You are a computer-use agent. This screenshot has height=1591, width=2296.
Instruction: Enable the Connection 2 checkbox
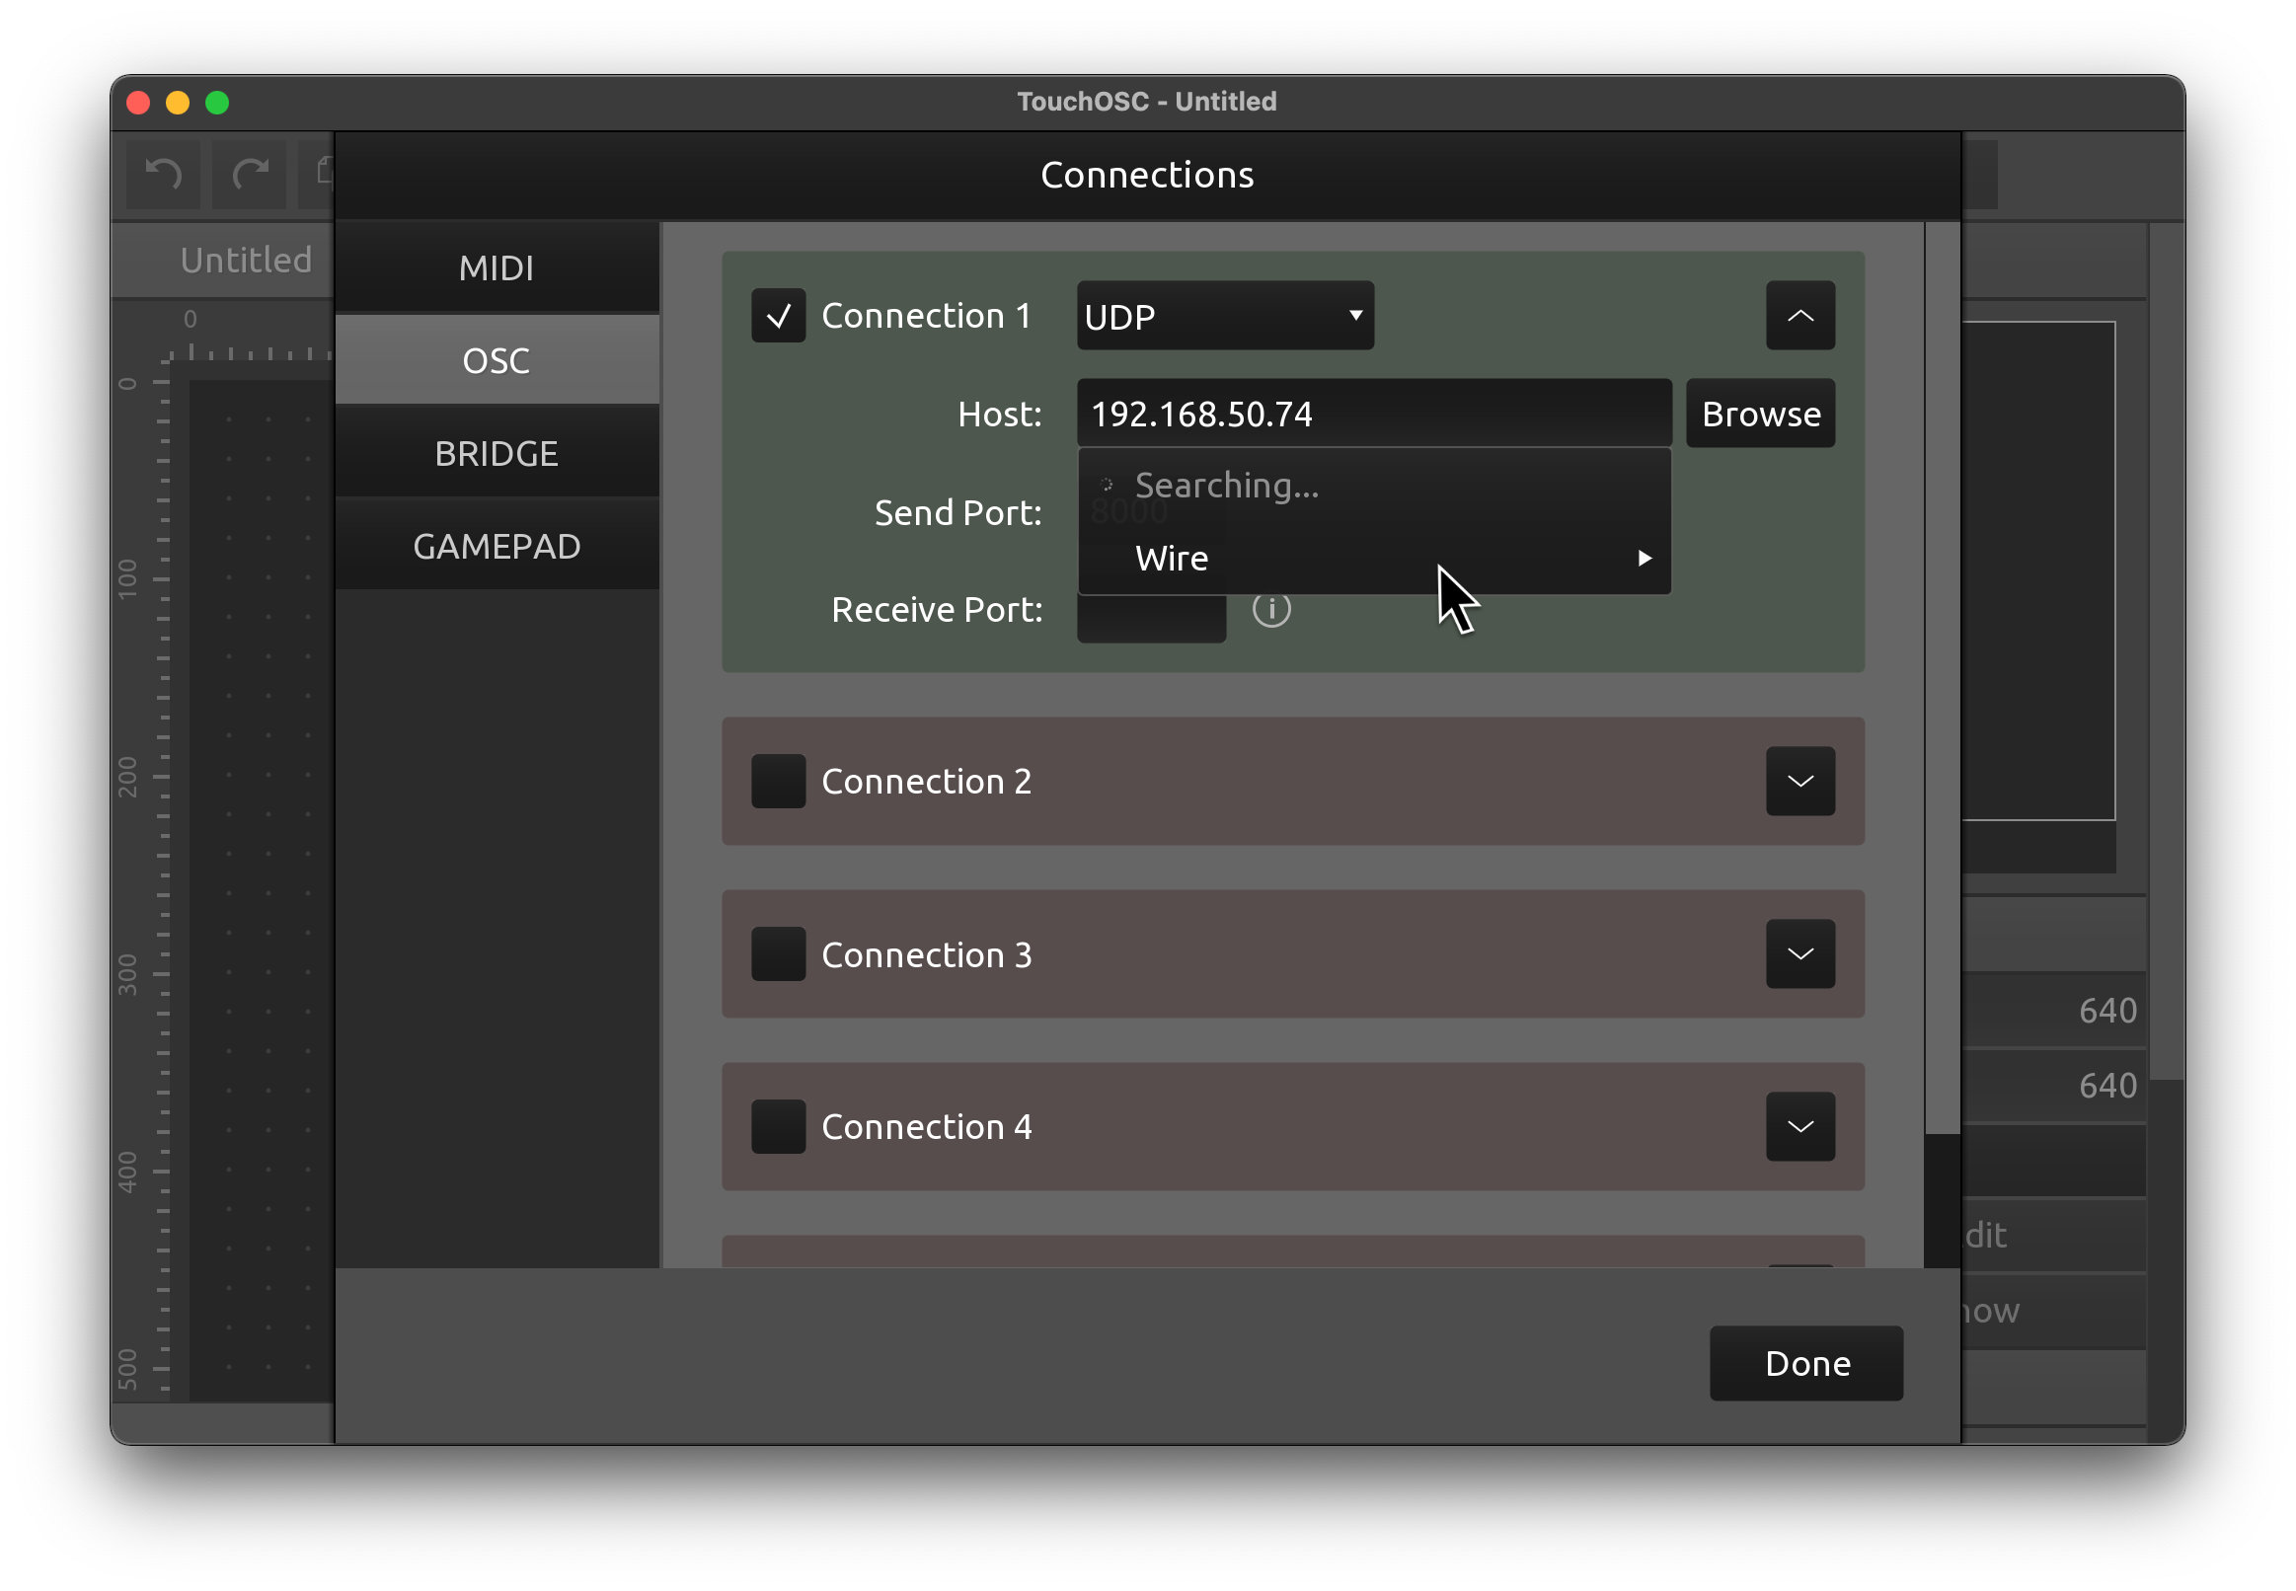pos(778,782)
